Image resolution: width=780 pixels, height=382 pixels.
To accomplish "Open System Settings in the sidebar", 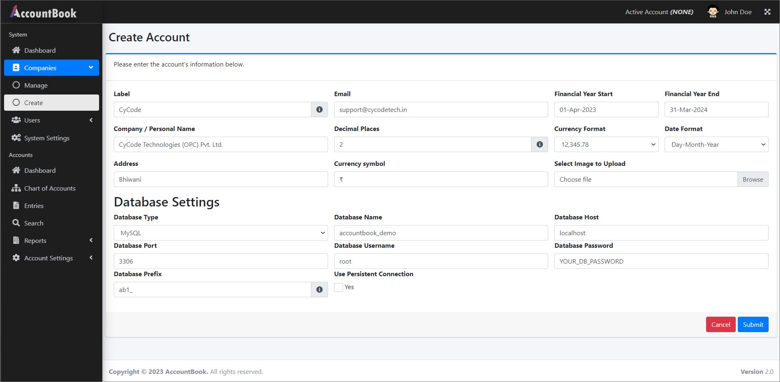I will click(x=47, y=138).
